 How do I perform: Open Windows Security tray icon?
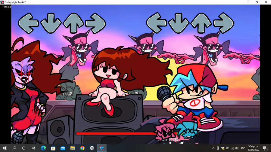pyautogui.click(x=223, y=148)
